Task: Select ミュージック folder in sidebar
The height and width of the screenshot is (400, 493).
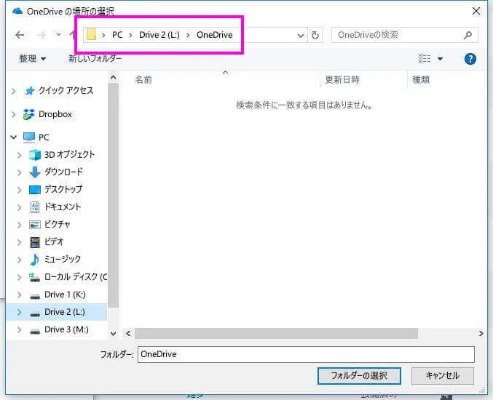Action: 62,259
